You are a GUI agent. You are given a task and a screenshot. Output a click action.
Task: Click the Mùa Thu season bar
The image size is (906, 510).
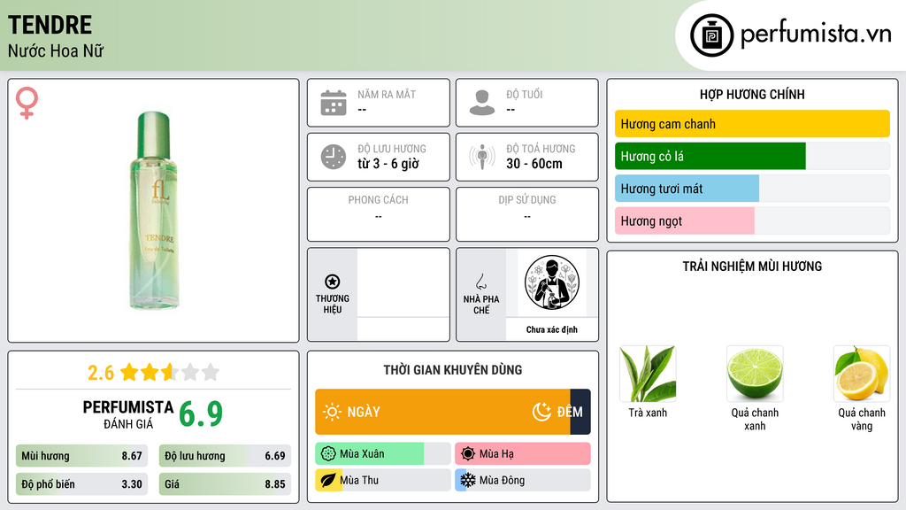pos(382,480)
